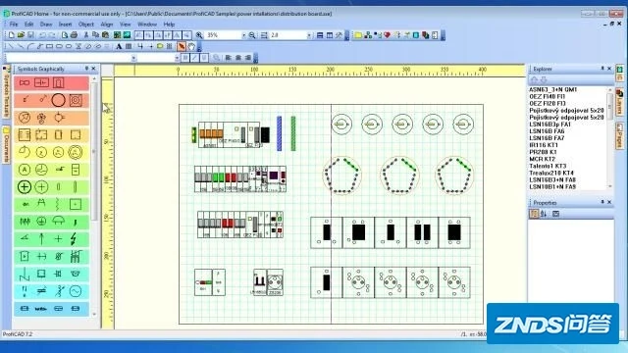The image size is (628, 353).
Task: Choose the bold plus-in-circle symbol
Action: pyautogui.click(x=24, y=186)
